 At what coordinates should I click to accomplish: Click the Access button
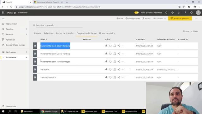coord(146,18)
